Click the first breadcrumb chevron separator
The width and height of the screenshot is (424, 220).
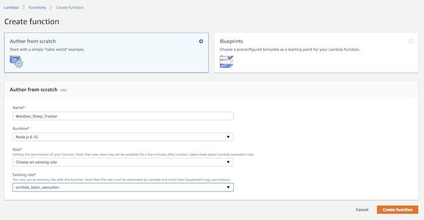coord(23,7)
